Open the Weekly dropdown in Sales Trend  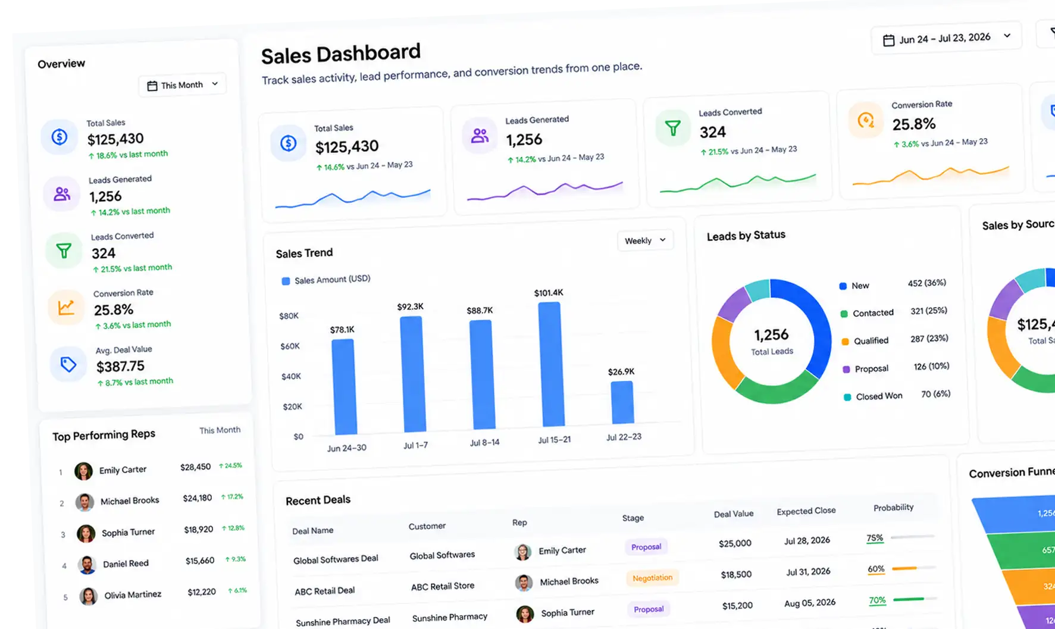click(645, 240)
